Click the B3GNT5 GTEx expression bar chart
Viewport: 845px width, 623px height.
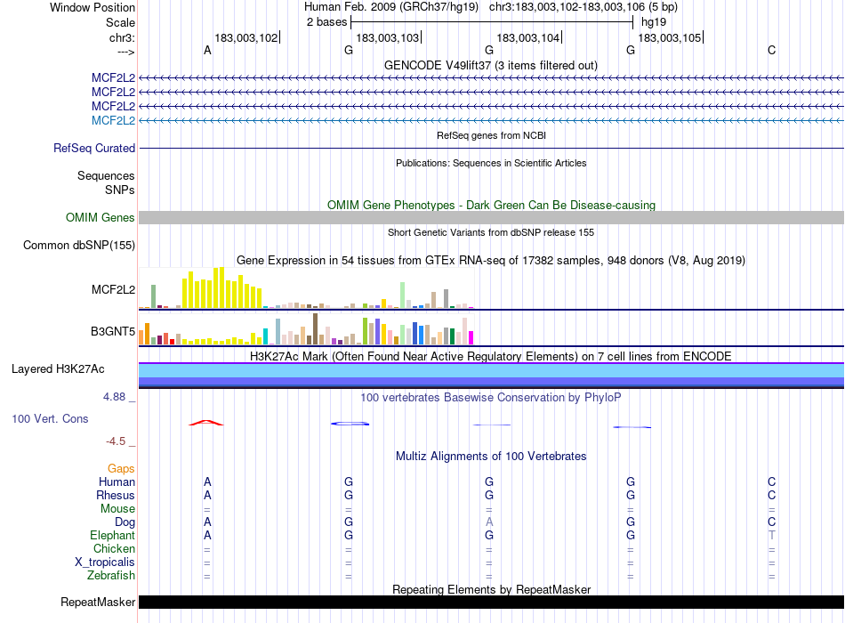[307, 328]
